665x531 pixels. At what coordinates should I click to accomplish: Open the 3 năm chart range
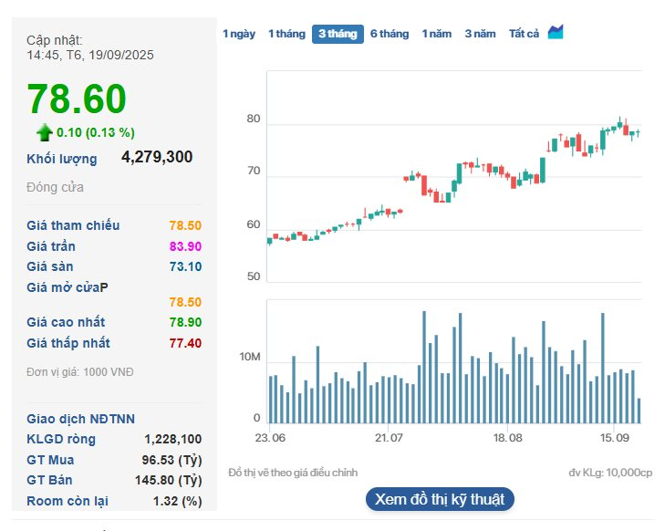pyautogui.click(x=480, y=34)
